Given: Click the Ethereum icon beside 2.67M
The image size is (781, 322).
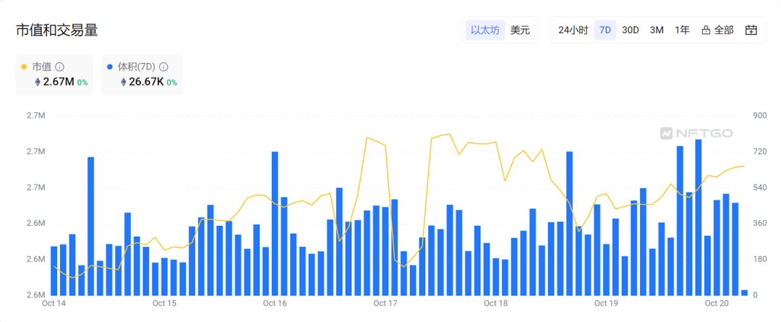Looking at the screenshot, I should pos(38,82).
